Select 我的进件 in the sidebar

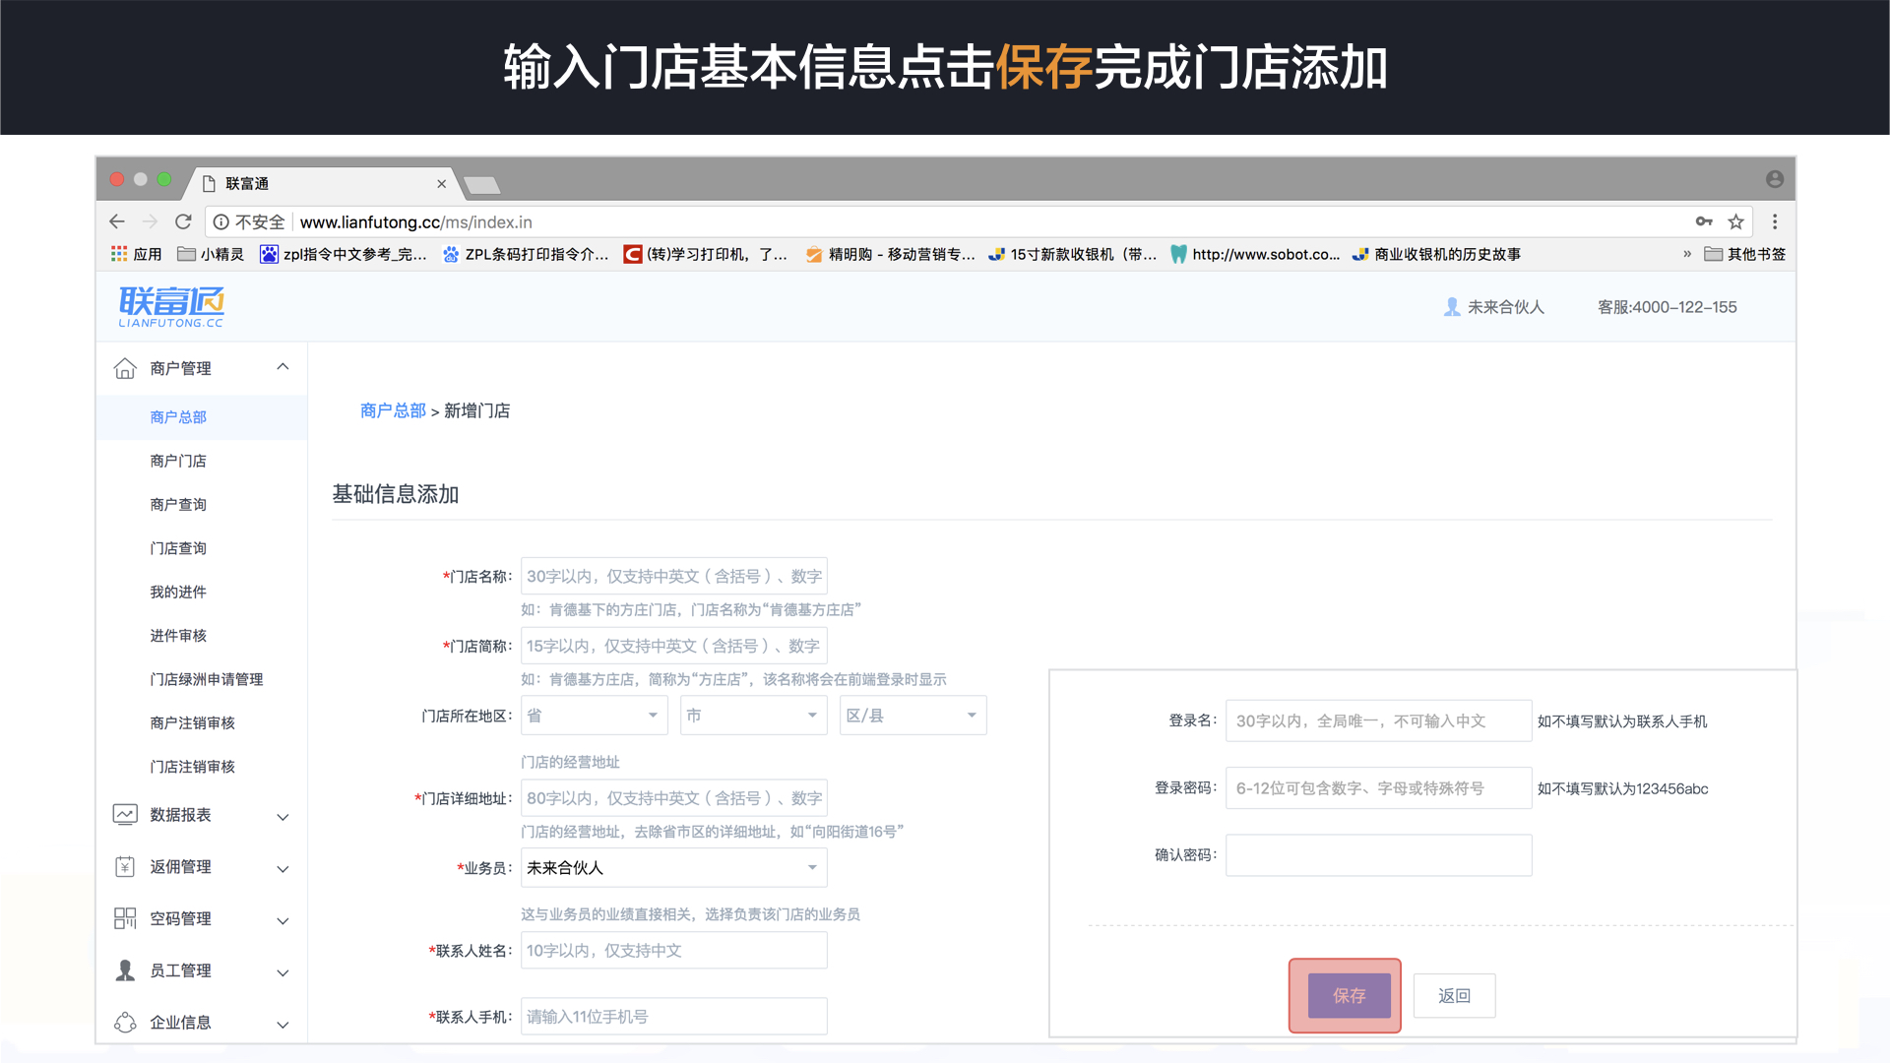[x=178, y=592]
